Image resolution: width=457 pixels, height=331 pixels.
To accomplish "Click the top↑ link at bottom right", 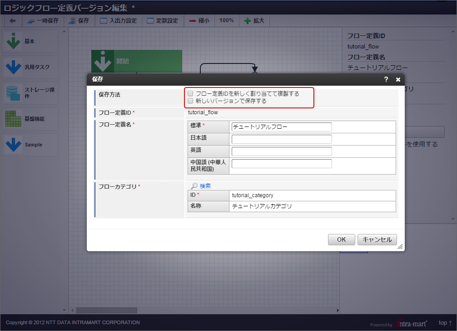I will coord(444,323).
